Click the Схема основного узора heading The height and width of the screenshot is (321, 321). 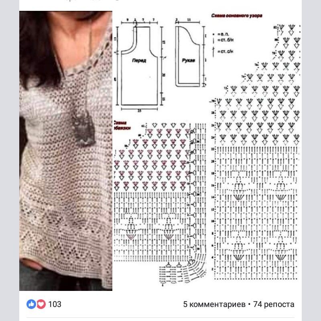(x=237, y=16)
